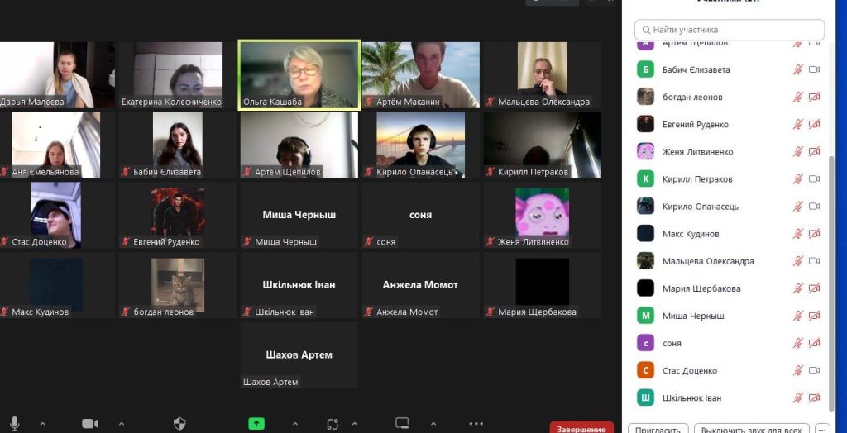Screen dimensions: 847x433
Task: Click the mic icon for Шкільнюк Іван in the list
Action: pos(798,398)
